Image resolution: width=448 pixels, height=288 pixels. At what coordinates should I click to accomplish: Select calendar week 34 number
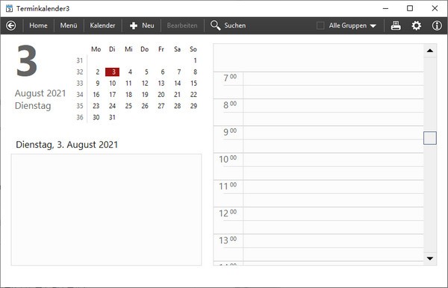click(x=80, y=95)
